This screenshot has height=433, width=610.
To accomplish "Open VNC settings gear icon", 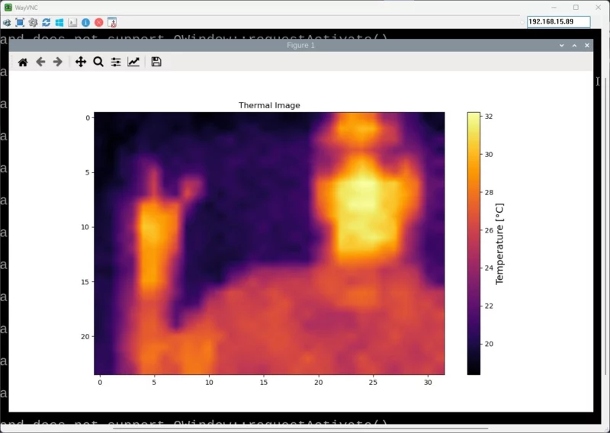I will pyautogui.click(x=33, y=22).
